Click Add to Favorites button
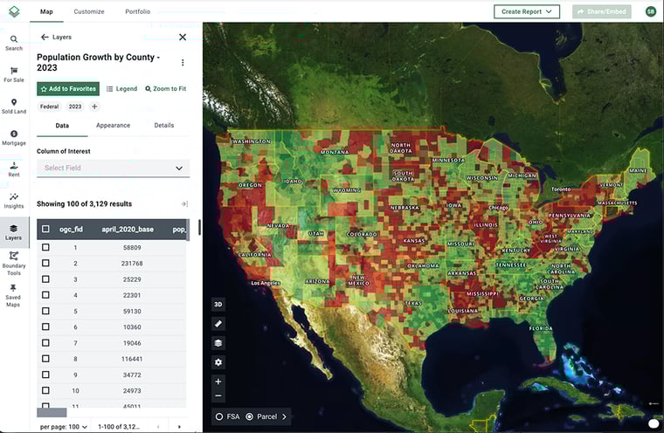Viewport: 664px width, 433px height. 68,89
